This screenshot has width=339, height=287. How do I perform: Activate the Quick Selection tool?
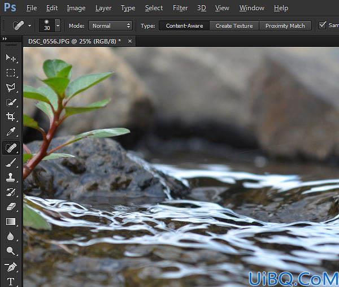(x=11, y=102)
